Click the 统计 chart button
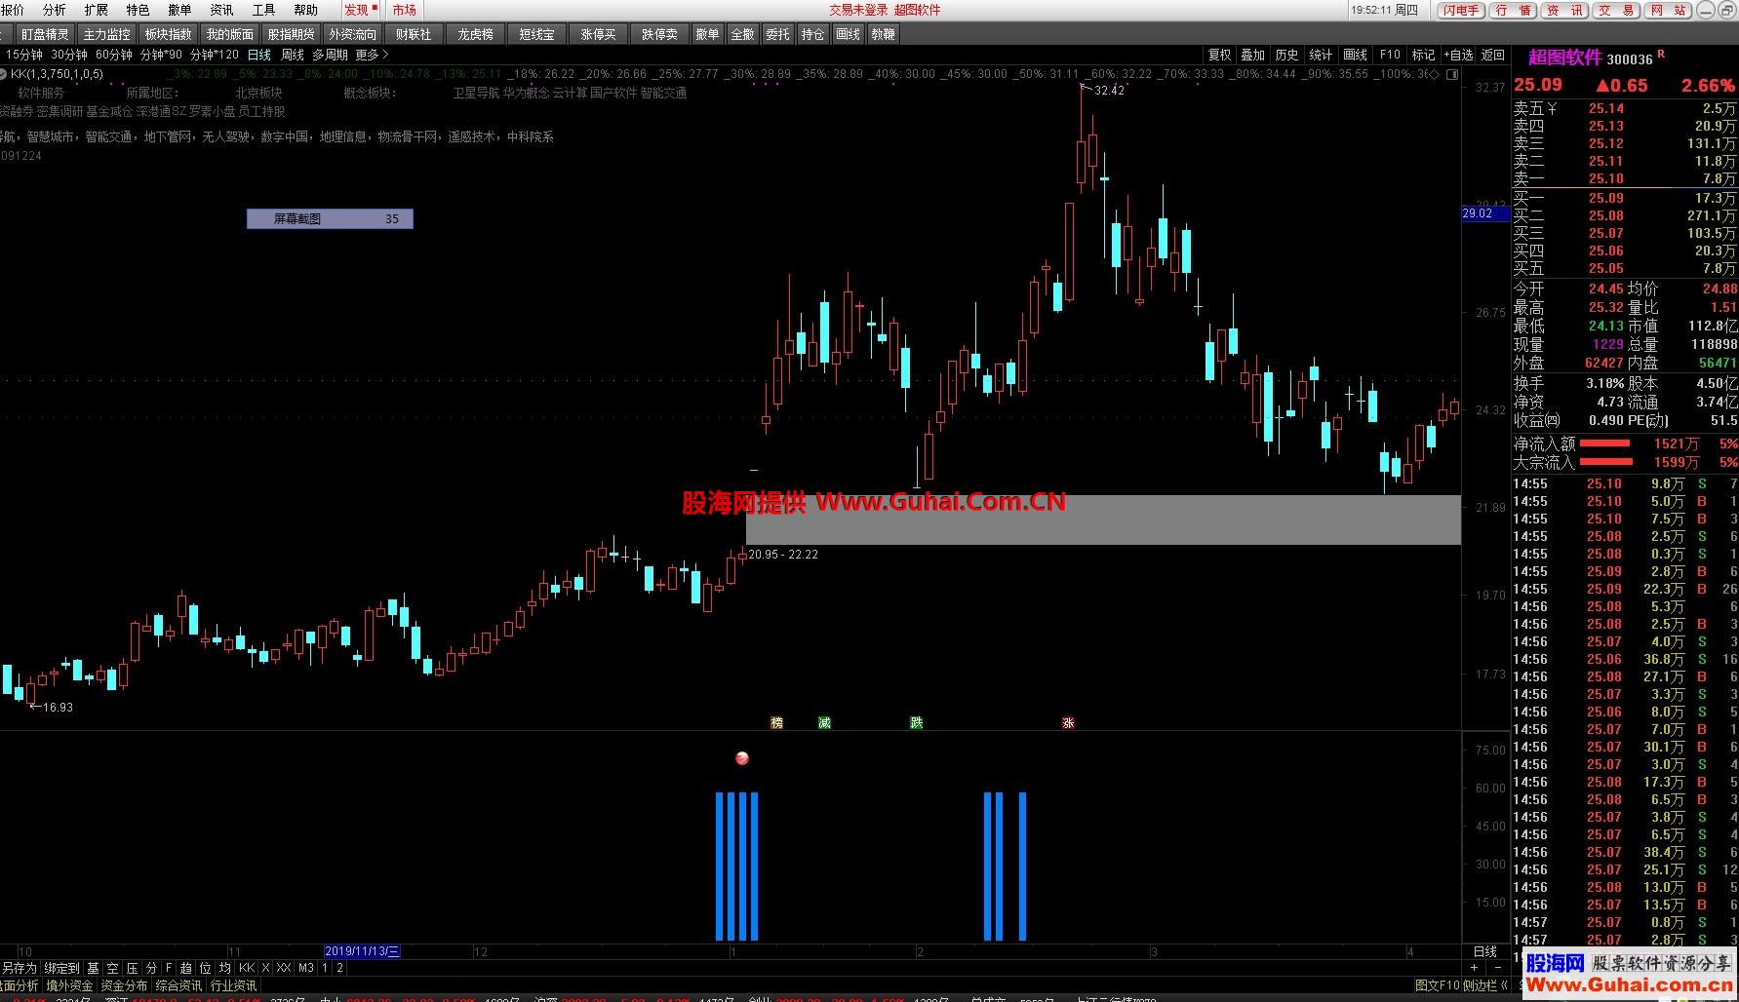Screen dimensions: 1739x1002 click(x=1321, y=55)
